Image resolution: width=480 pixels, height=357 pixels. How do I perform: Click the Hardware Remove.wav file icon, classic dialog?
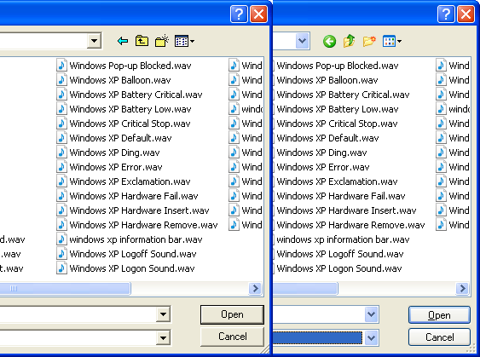point(61,225)
